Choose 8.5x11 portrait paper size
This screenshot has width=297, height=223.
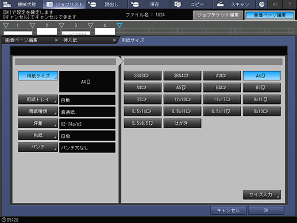pos(222,111)
